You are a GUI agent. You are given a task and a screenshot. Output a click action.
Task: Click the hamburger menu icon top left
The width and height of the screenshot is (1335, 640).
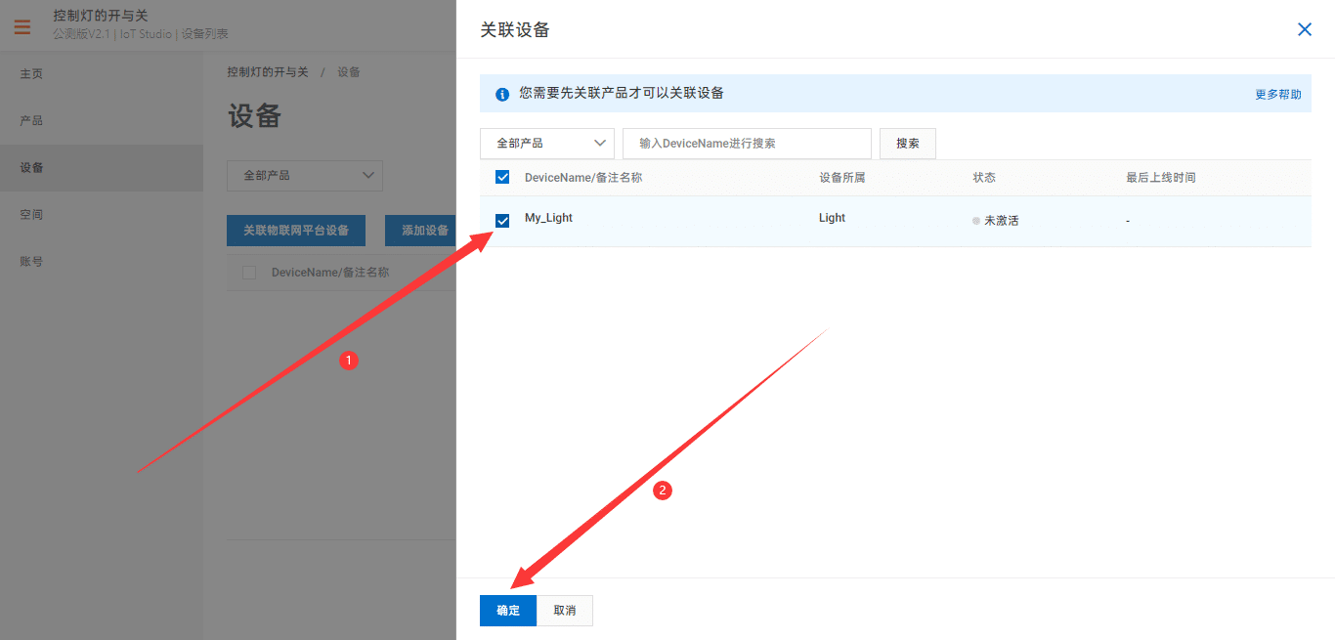click(x=22, y=27)
